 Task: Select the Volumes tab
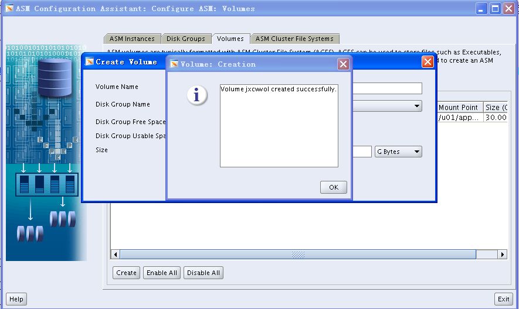click(230, 39)
